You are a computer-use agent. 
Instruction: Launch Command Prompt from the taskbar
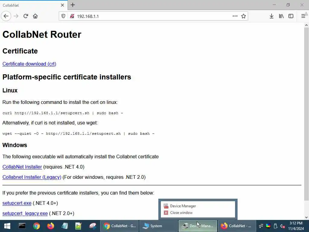click(22, 226)
